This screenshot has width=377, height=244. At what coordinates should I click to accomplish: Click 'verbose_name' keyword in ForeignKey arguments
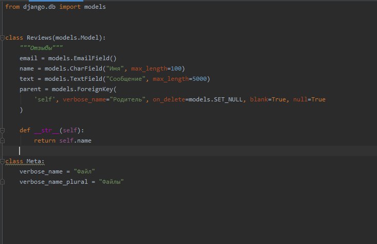(84, 99)
